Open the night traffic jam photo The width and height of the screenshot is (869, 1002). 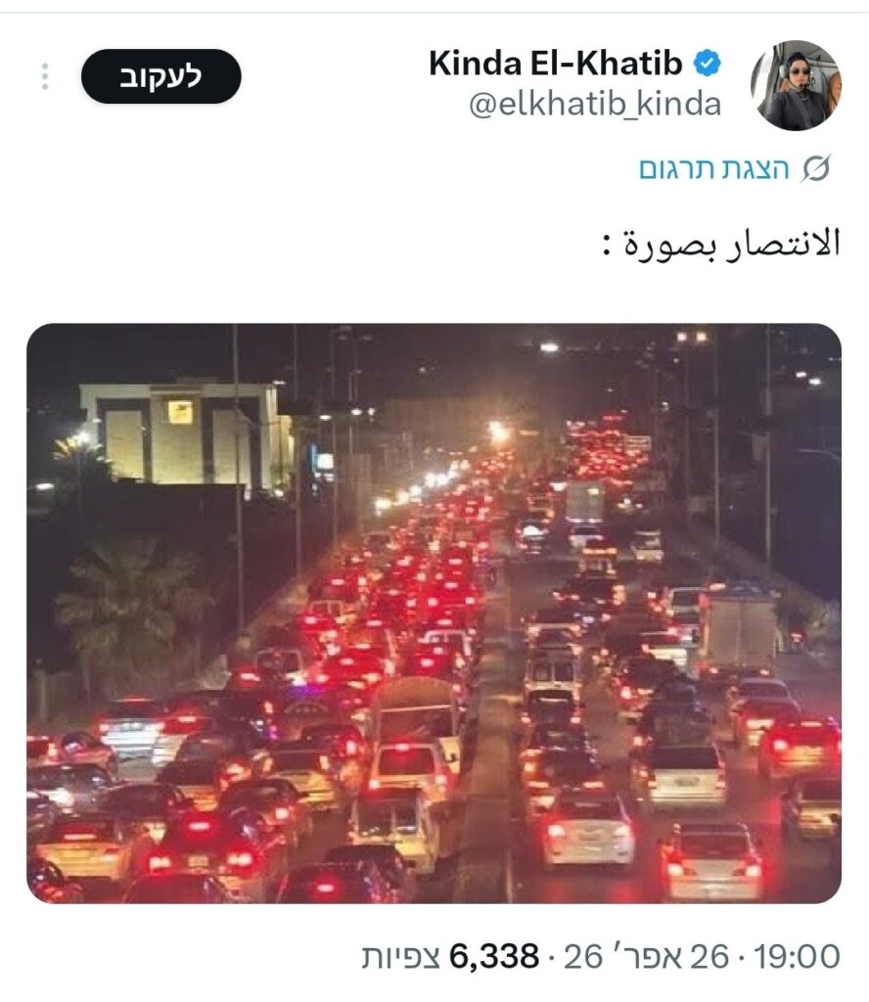click(x=434, y=614)
